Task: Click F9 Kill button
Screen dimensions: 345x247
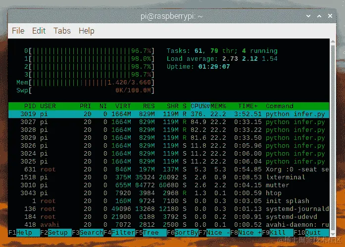Action: tap(278, 233)
